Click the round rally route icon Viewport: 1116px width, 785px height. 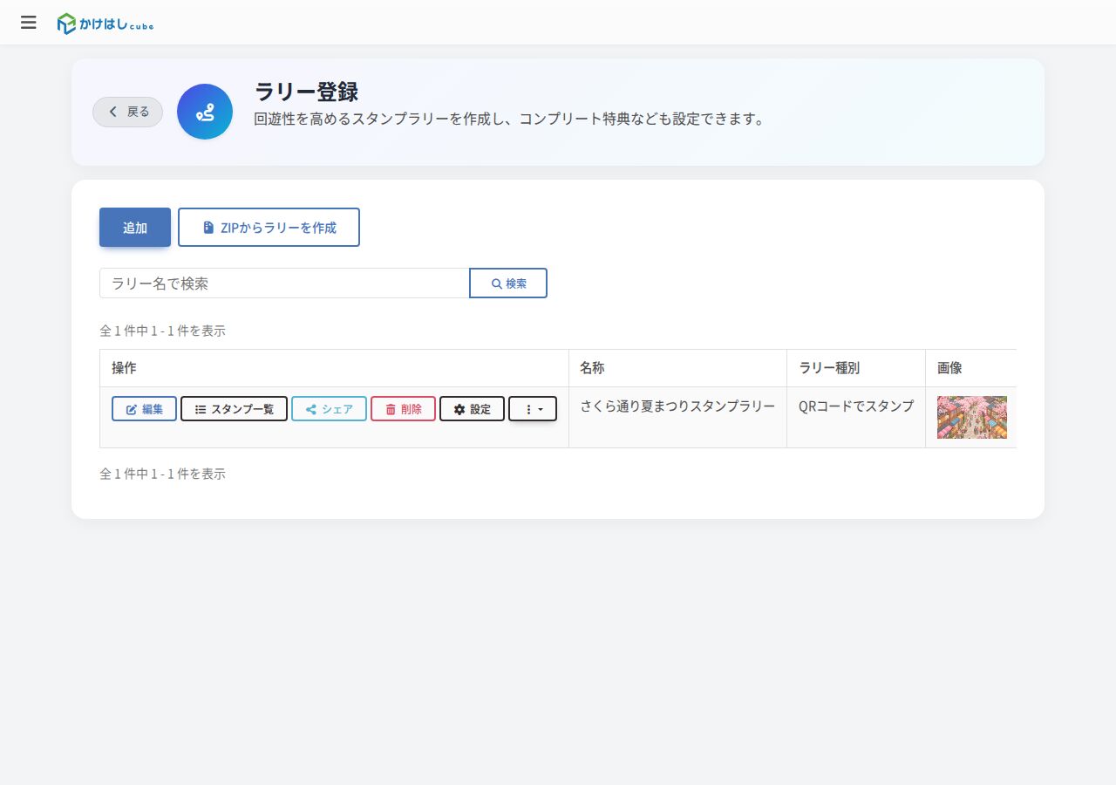[205, 112]
